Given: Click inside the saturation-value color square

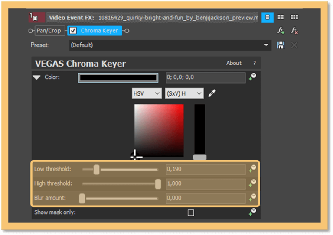Looking at the screenshot, I should (159, 130).
